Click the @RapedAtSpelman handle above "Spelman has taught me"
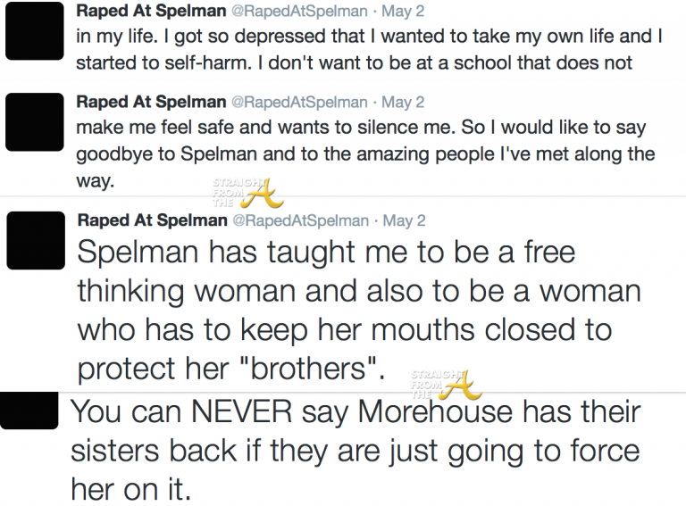The width and height of the screenshot is (686, 506). coord(299,220)
